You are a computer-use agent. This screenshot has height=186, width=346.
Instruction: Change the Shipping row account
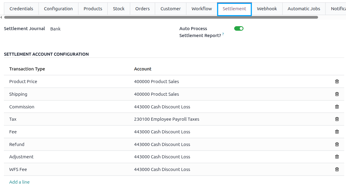(x=156, y=94)
